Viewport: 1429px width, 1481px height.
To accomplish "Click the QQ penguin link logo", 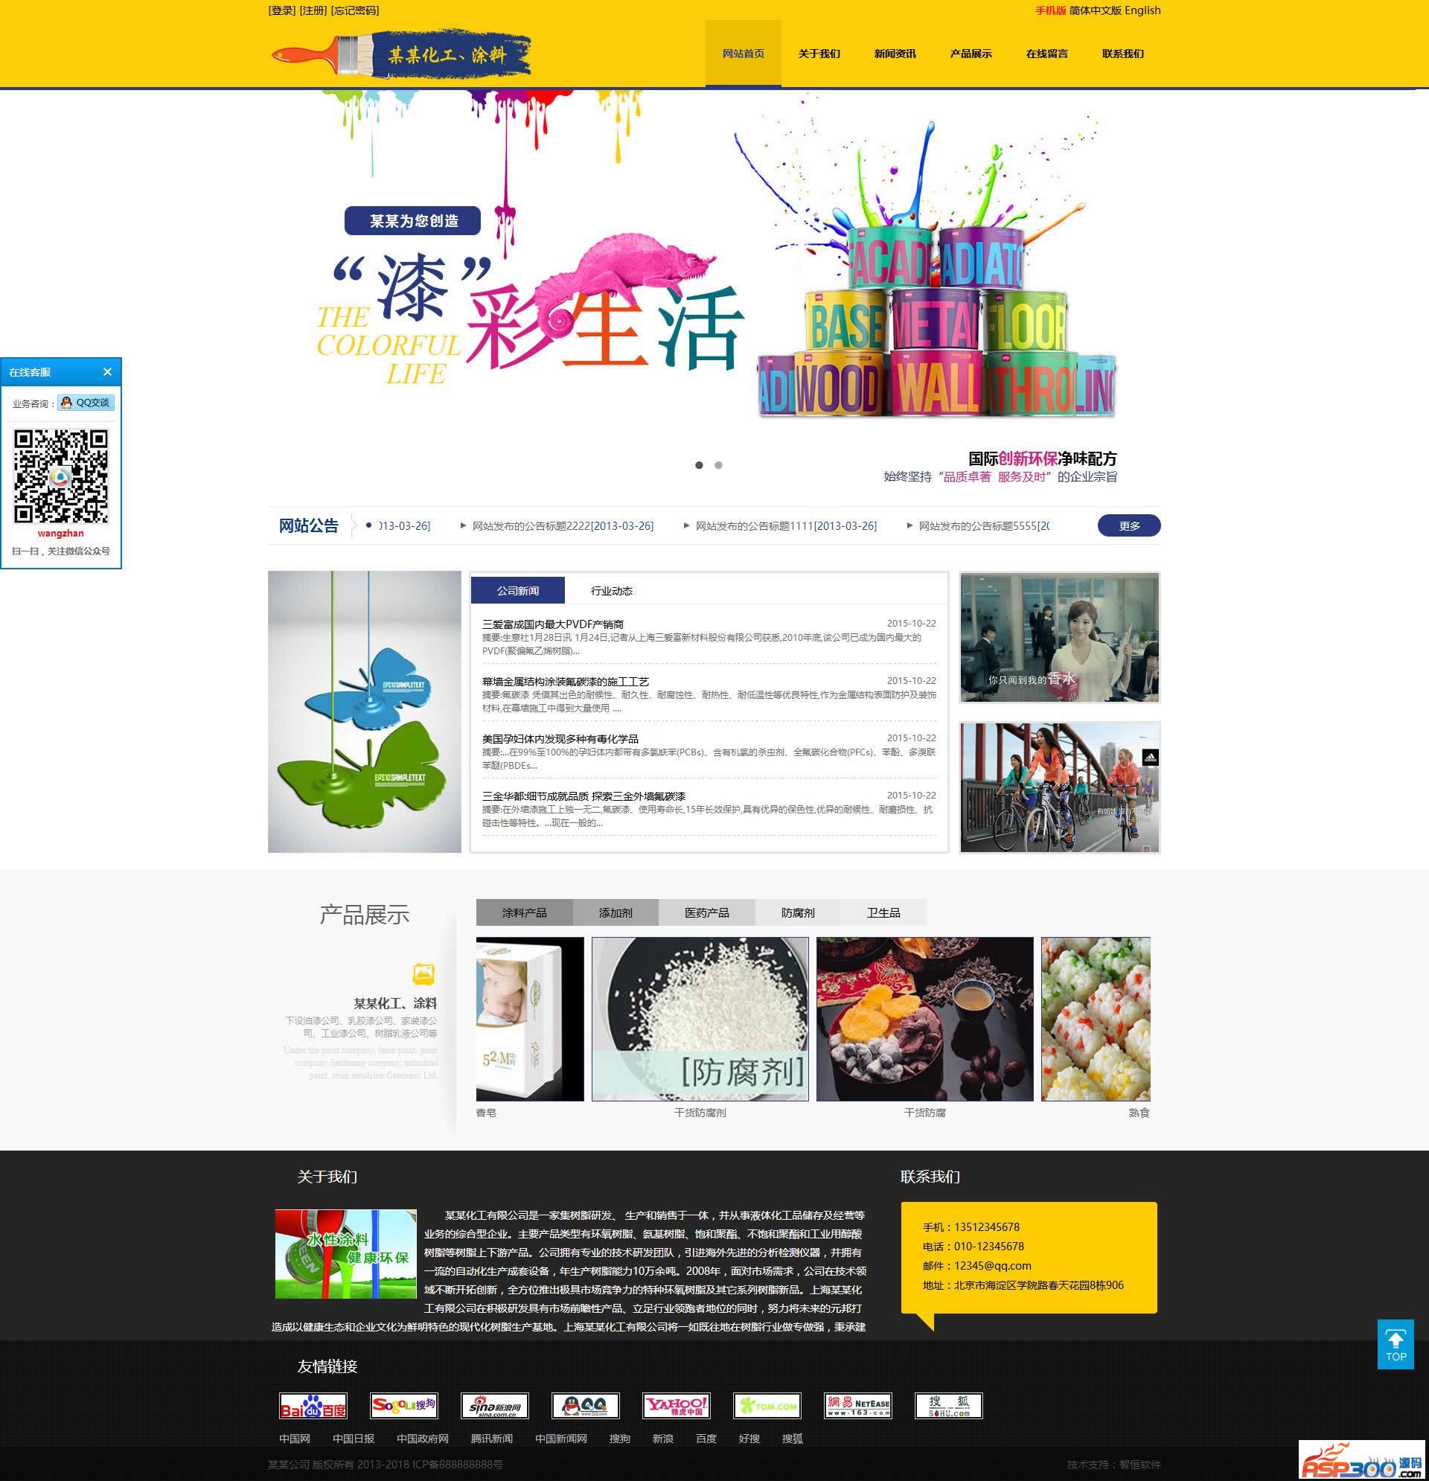I will 585,1406.
